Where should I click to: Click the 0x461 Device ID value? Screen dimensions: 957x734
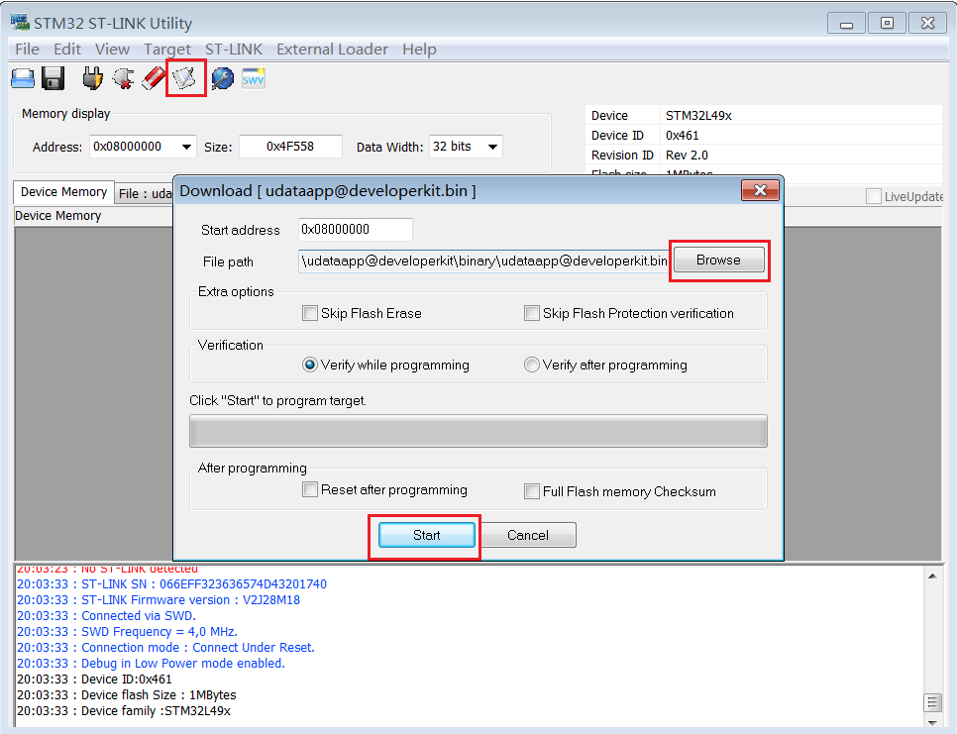coord(682,136)
